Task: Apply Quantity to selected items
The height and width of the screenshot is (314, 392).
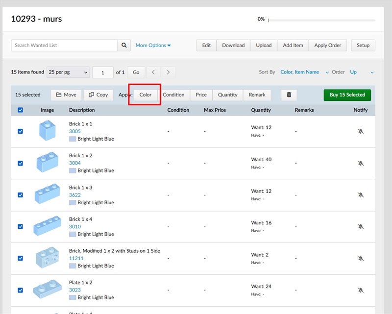Action: point(227,95)
